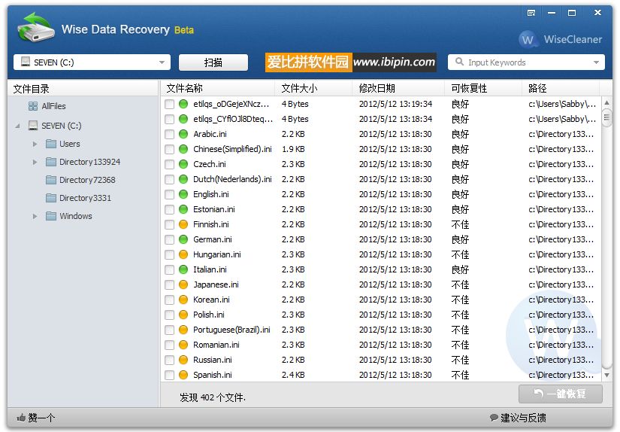Click green status dot of Arabic.ini
Image resolution: width=620 pixels, height=432 pixels.
pos(183,134)
